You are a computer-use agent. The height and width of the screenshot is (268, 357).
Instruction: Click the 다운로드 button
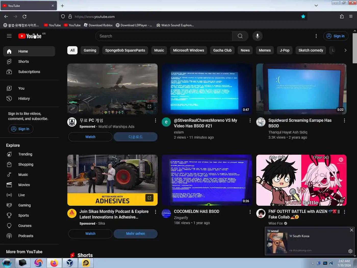(135, 137)
